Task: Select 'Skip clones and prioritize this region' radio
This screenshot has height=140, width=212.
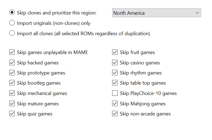Action: tap(12, 13)
